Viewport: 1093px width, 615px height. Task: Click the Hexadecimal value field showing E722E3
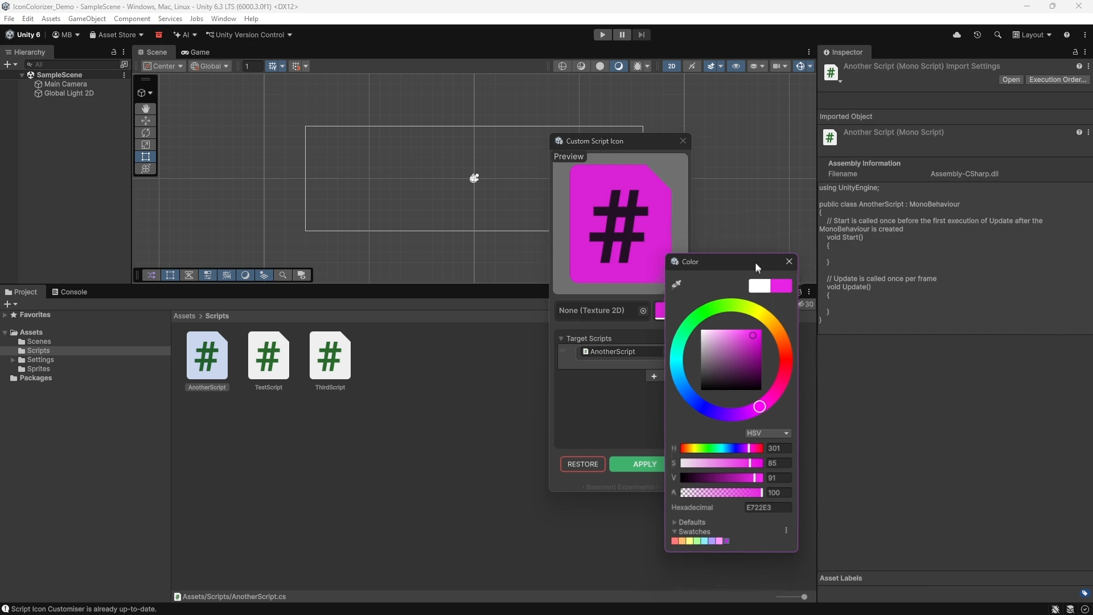pyautogui.click(x=767, y=507)
